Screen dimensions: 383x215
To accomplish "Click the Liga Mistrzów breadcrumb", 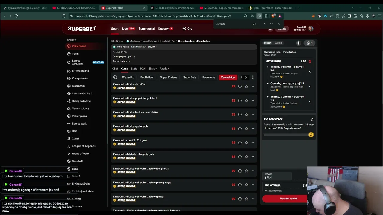I will [168, 41].
